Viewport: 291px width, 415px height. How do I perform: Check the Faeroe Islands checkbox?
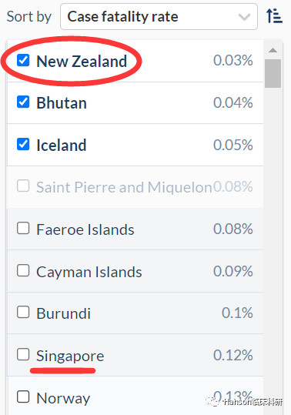(x=23, y=228)
